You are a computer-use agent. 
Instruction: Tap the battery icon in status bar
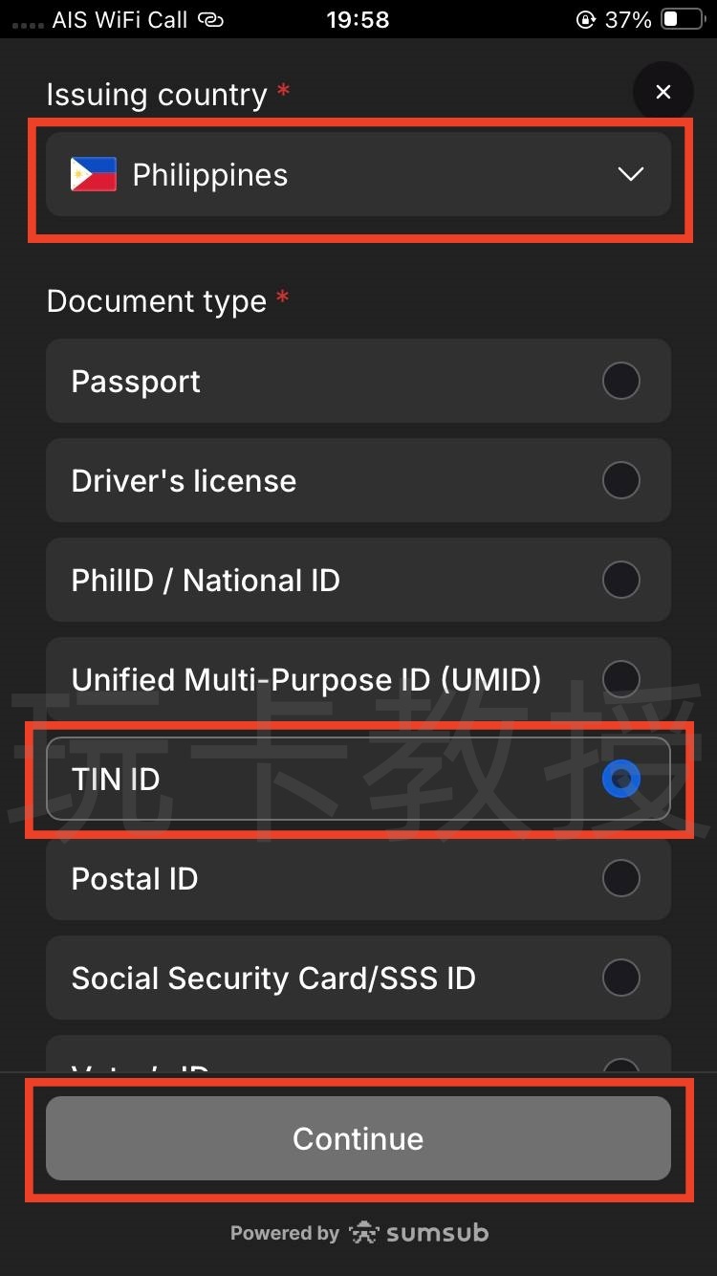point(683,20)
